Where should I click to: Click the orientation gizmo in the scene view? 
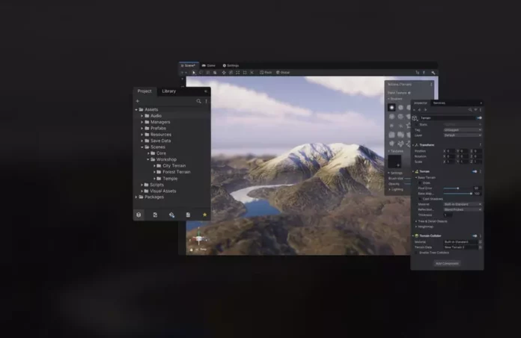tap(198, 240)
